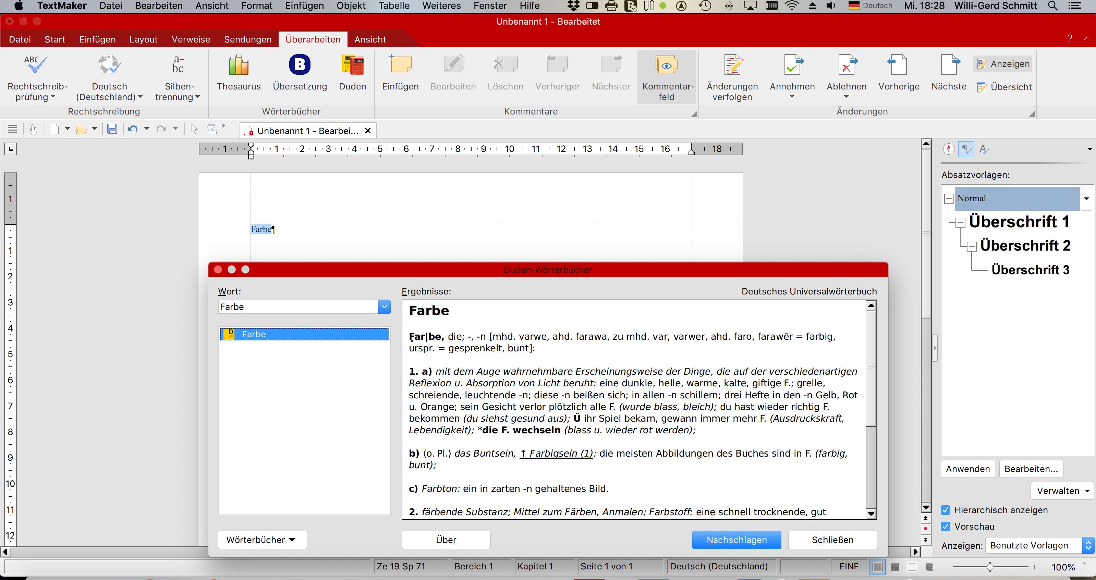Toggle Änderungen verfolgen change tracking

pos(732,77)
